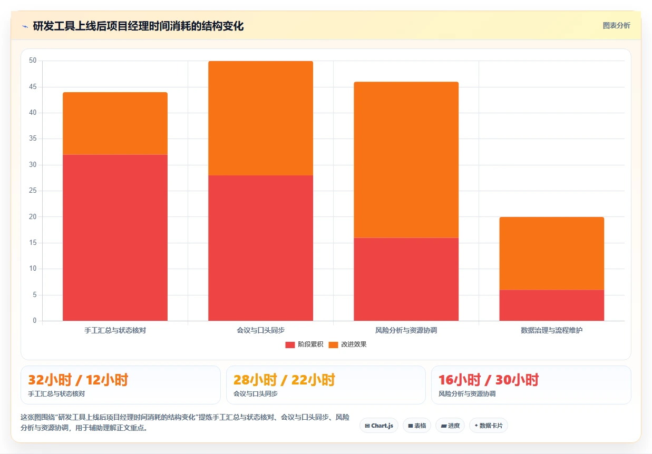This screenshot has width=652, height=454.
Task: Click x-axis label 手工汇总与状态核对
Action: (115, 330)
